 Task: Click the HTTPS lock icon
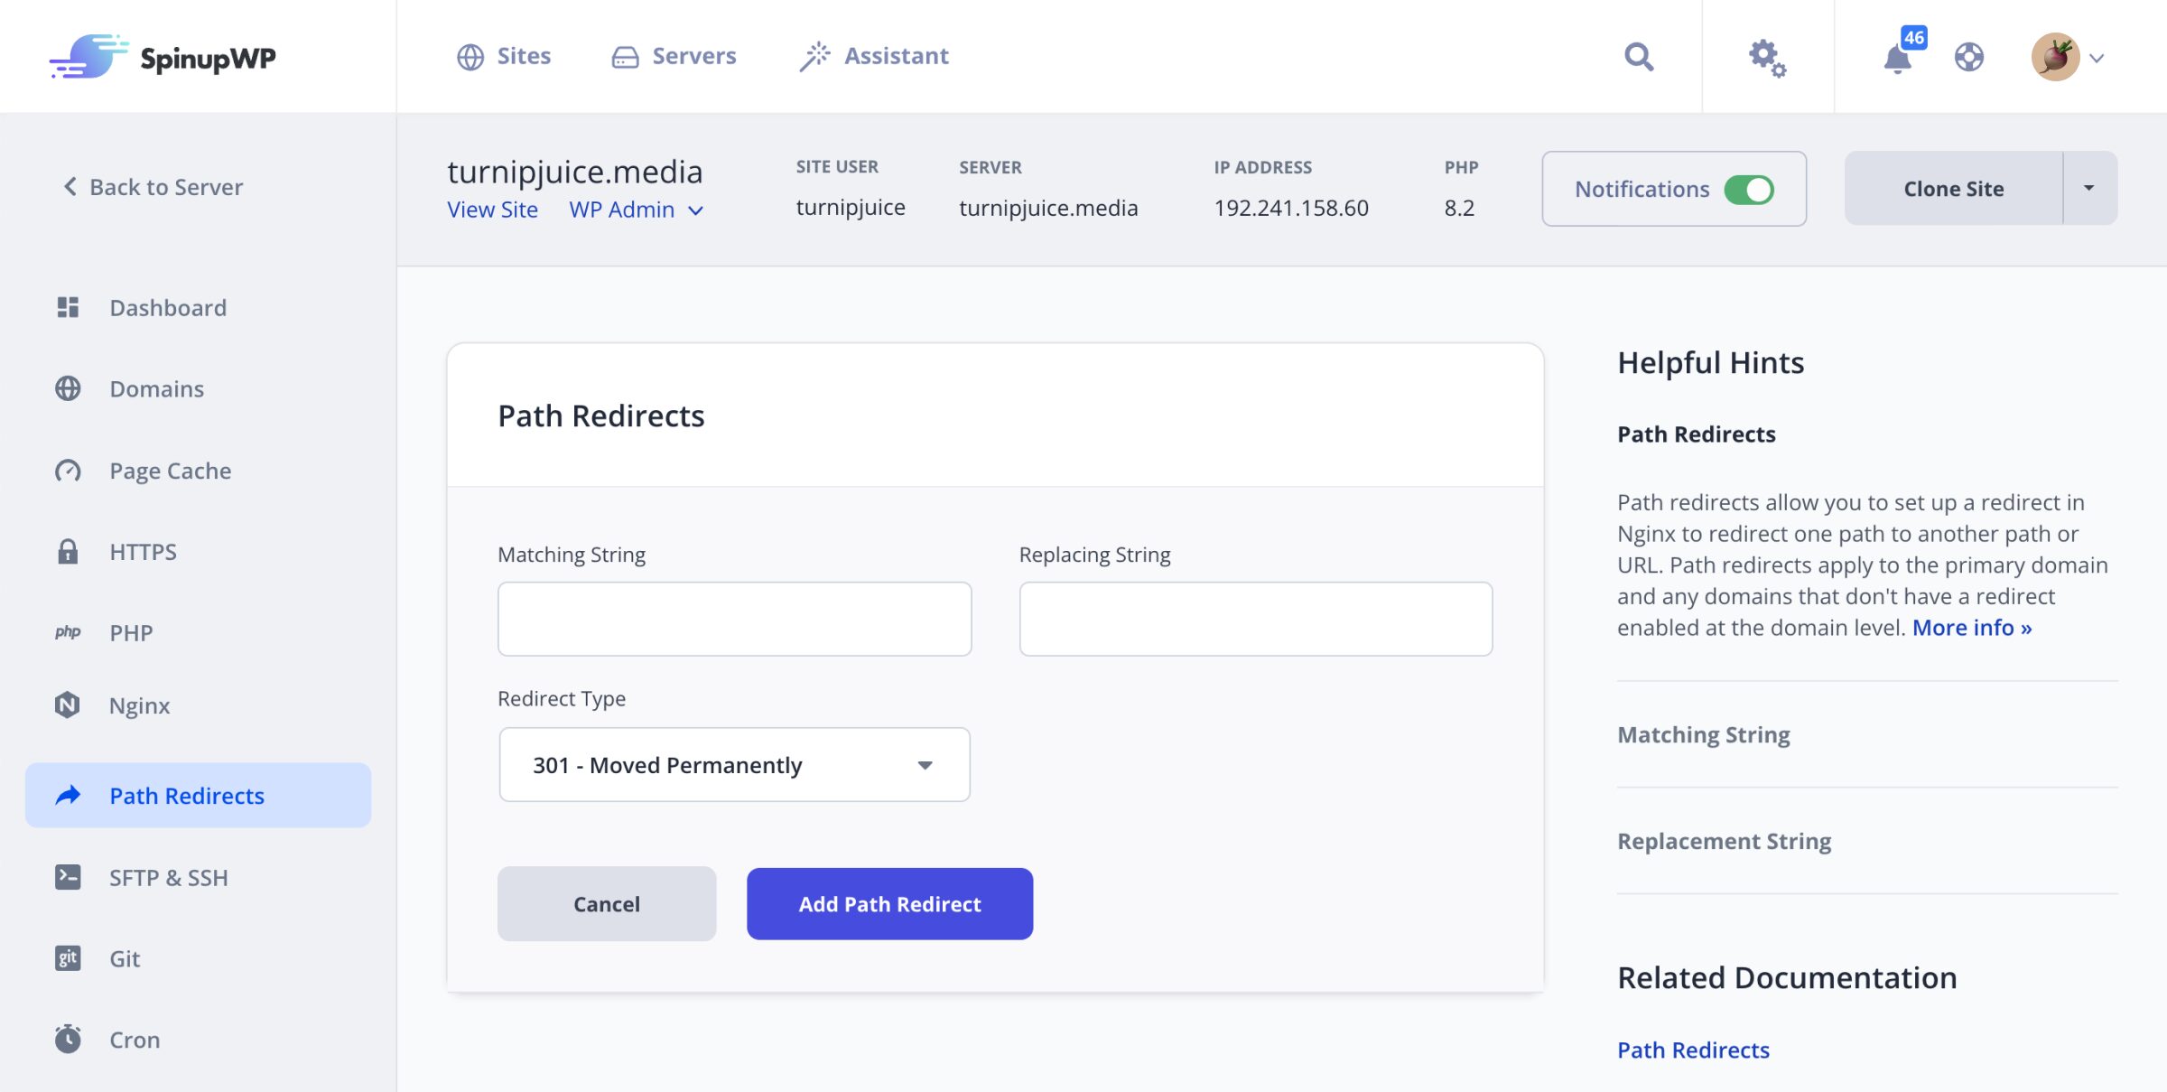(x=68, y=552)
